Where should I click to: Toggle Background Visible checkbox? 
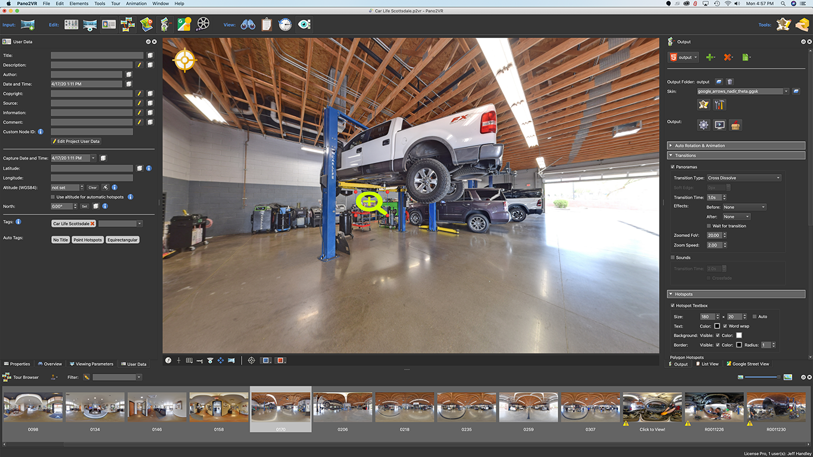[717, 335]
